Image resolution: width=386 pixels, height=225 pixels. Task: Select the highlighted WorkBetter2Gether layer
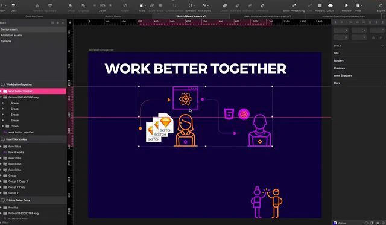pyautogui.click(x=33, y=91)
